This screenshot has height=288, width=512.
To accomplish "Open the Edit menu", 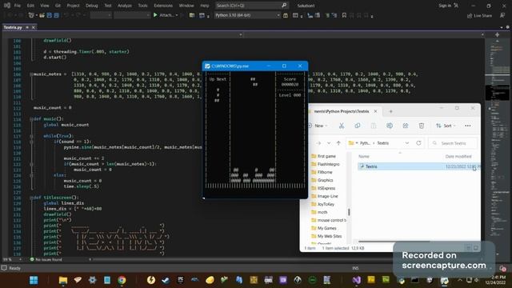I will [x=30, y=6].
